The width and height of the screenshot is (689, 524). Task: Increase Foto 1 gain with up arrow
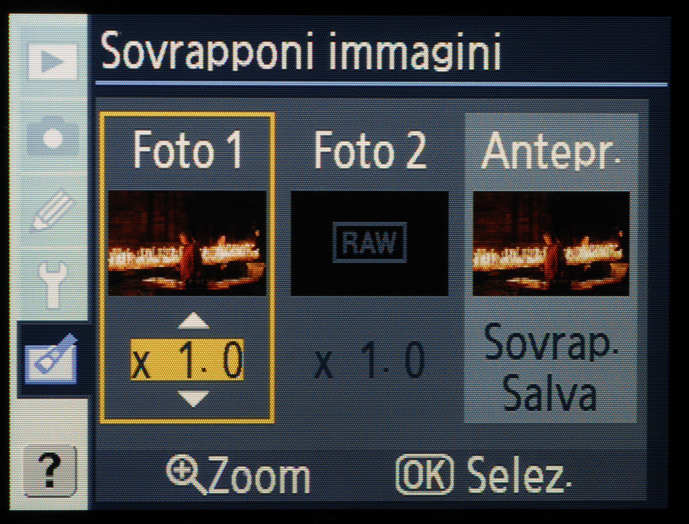point(193,321)
